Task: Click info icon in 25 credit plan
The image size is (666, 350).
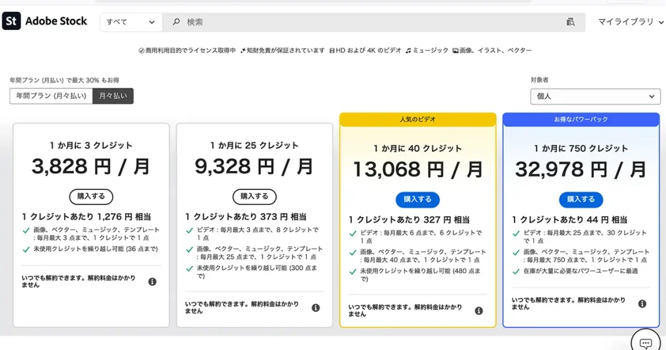Action: [x=315, y=308]
